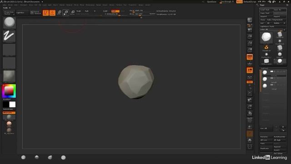The width and height of the screenshot is (291, 164).
Task: Open the Preferences menu
Action: click(90, 5)
